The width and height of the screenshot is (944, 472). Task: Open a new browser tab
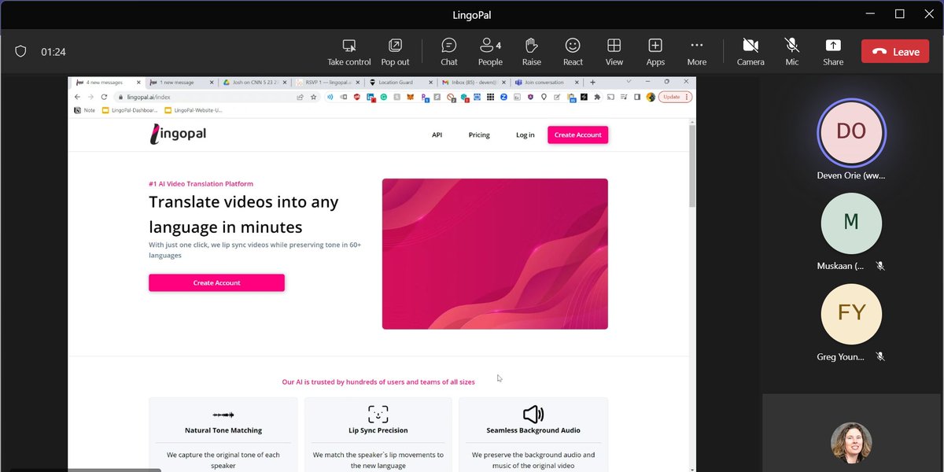click(x=592, y=82)
